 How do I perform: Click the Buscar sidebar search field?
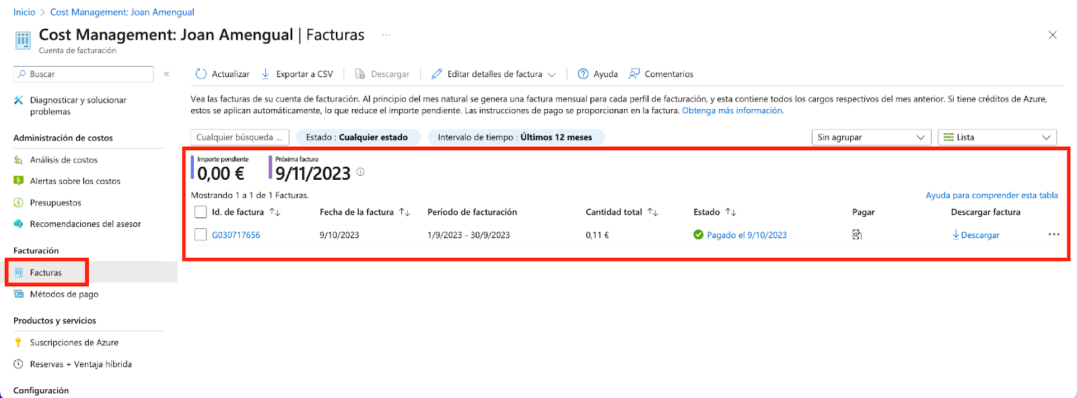click(83, 74)
